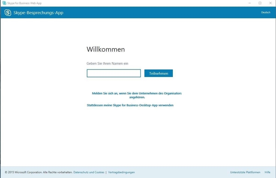This screenshot has height=178, width=276.
Task: Open Vertragsbedingungen link
Action: (x=121, y=172)
